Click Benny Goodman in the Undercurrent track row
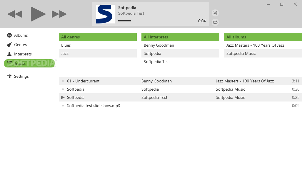The height and width of the screenshot is (176, 302). coord(156,81)
